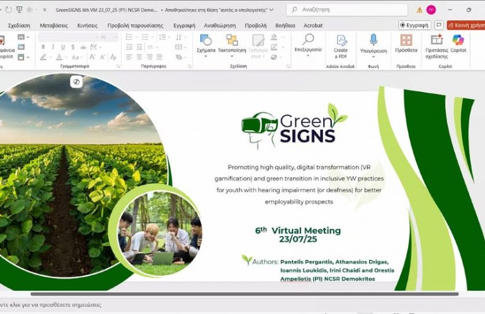Viewport: 485px width, 314px height.
Task: Center text in paragraph group
Action: coord(139,57)
